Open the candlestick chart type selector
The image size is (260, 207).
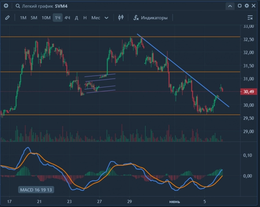click(x=121, y=18)
